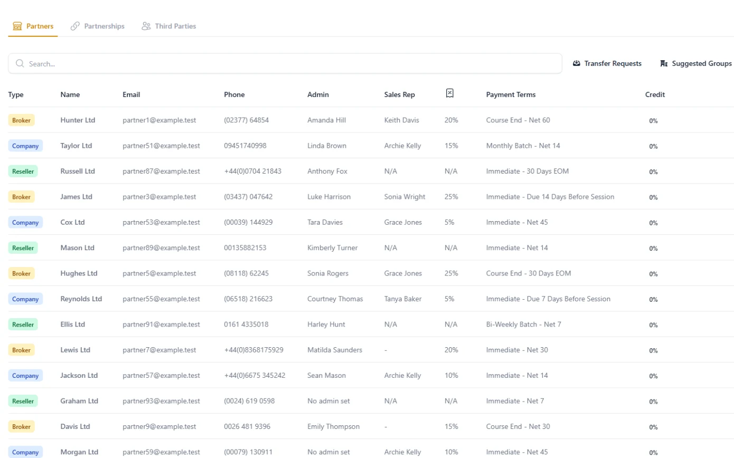Click the Credit column header
The image size is (734, 458).
coord(655,95)
